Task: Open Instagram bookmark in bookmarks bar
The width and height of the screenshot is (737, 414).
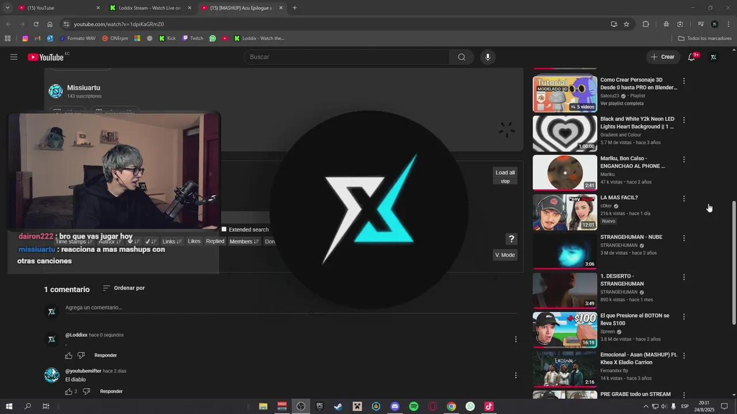Action: (25, 39)
